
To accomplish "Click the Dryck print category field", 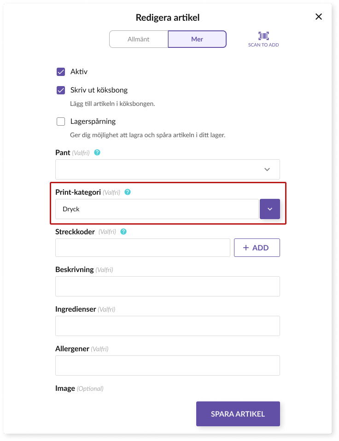I will (157, 209).
